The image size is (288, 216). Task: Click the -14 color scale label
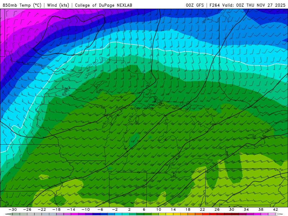click(x=71, y=210)
